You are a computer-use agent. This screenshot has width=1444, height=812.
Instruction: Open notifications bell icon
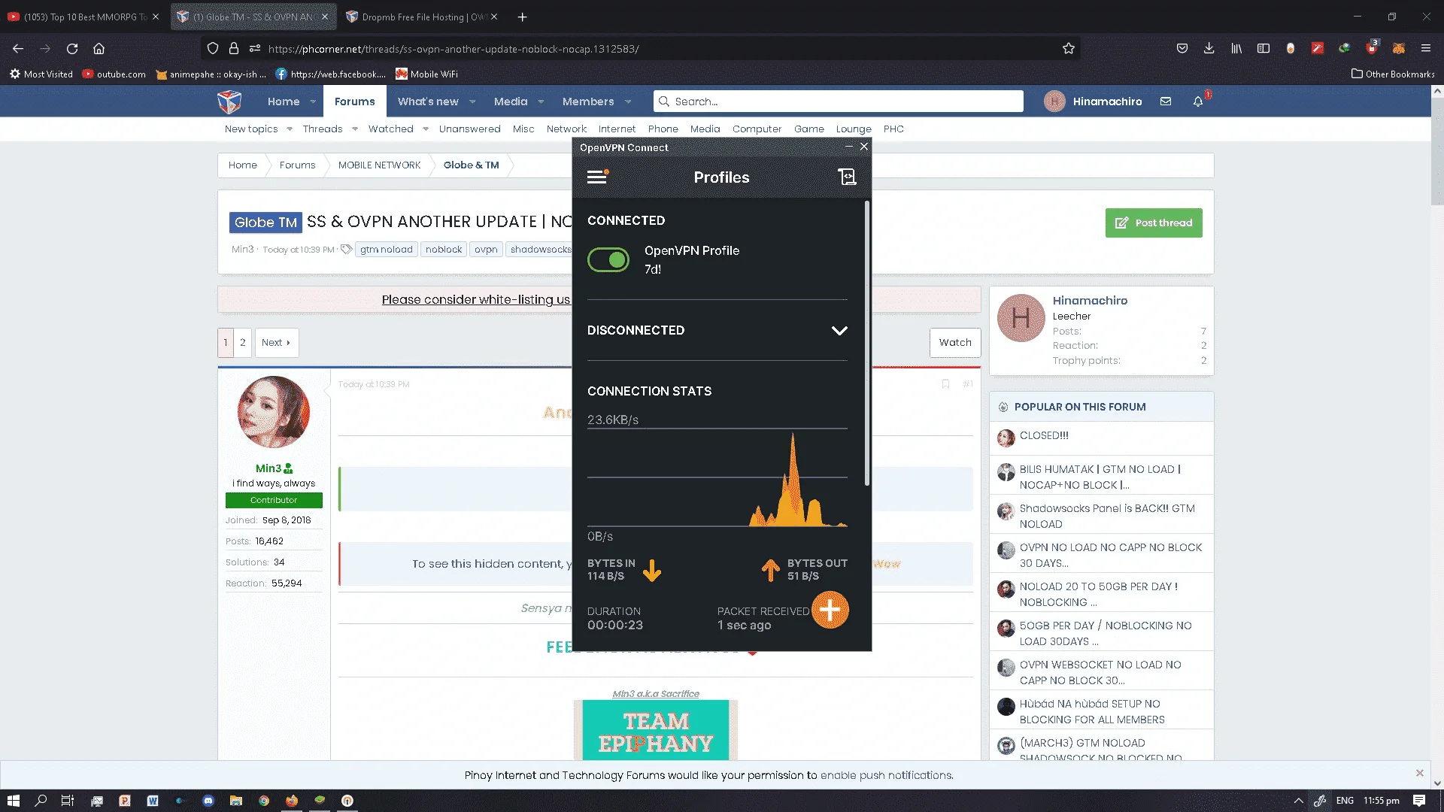pyautogui.click(x=1198, y=101)
